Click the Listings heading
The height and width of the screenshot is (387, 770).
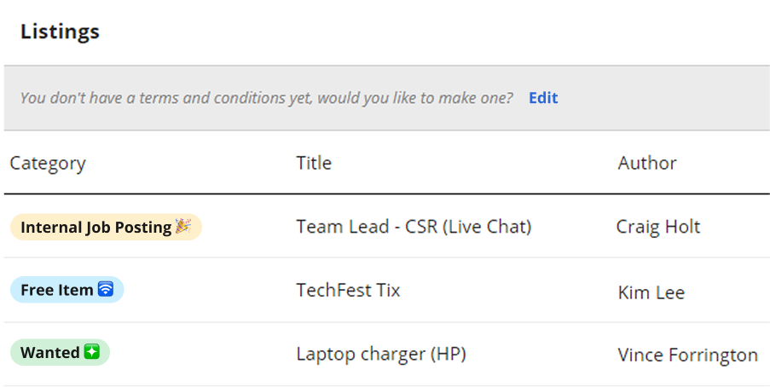pos(60,32)
